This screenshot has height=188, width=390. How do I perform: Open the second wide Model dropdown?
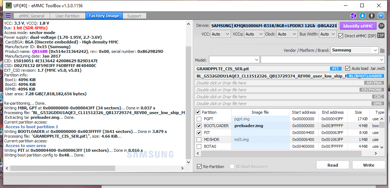click(x=323, y=60)
